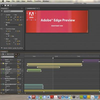
Task: Select the Rounded Rectangle tool
Action: 8,5
